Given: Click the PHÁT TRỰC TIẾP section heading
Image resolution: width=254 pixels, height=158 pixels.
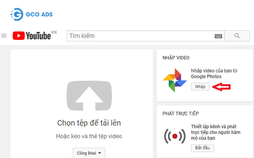Looking at the screenshot, I should tap(180, 113).
